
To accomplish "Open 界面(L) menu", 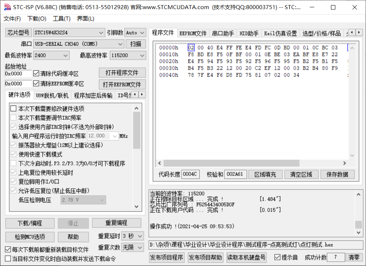I will [86, 19].
